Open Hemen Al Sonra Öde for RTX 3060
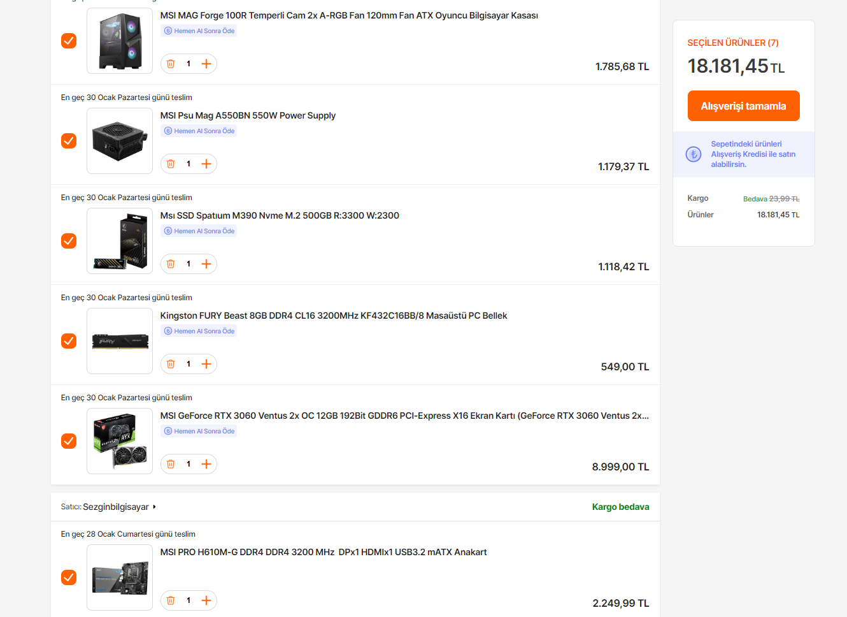Screen dimensions: 847x617 [x=199, y=432]
